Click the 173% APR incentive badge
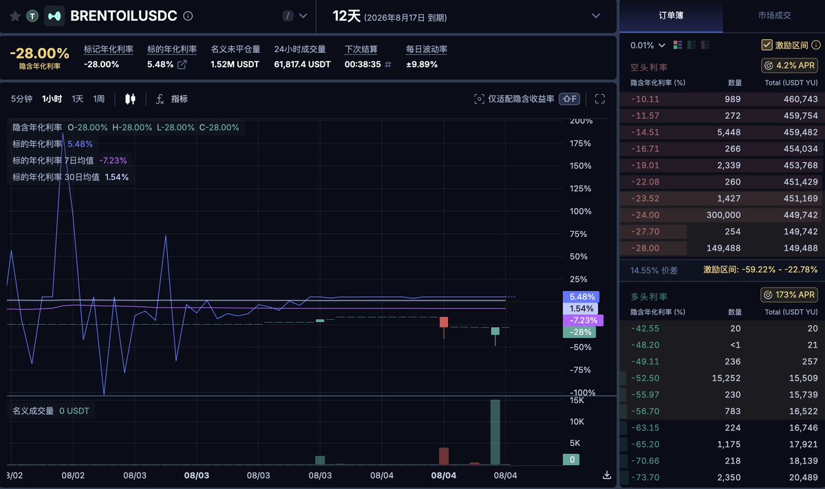The height and width of the screenshot is (489, 825). (789, 294)
